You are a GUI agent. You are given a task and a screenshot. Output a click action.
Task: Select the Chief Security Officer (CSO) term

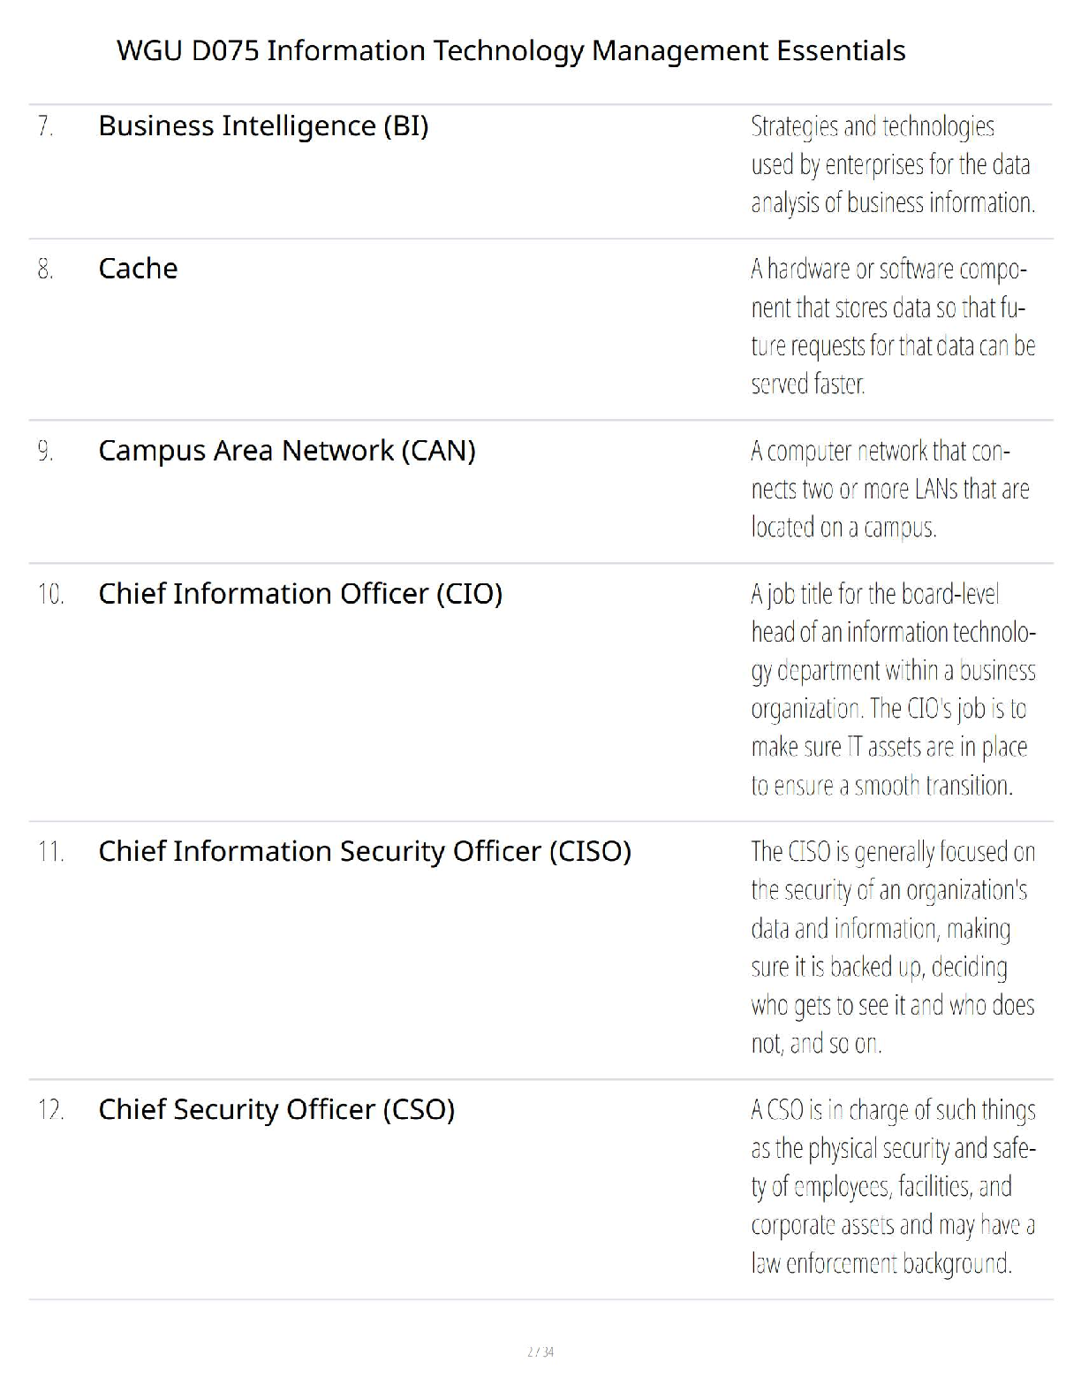[x=276, y=1109]
